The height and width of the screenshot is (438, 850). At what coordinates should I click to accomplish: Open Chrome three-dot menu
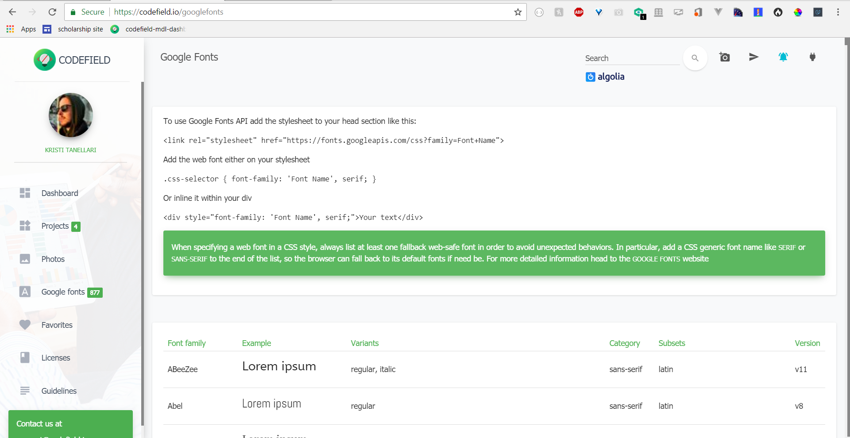click(x=838, y=12)
